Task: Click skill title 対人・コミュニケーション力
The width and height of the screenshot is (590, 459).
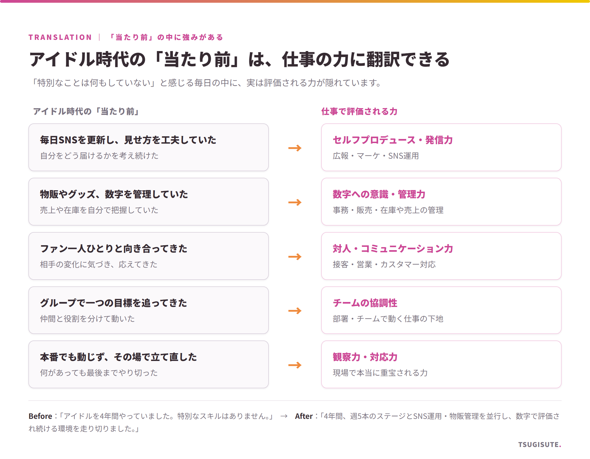Action: (x=393, y=248)
